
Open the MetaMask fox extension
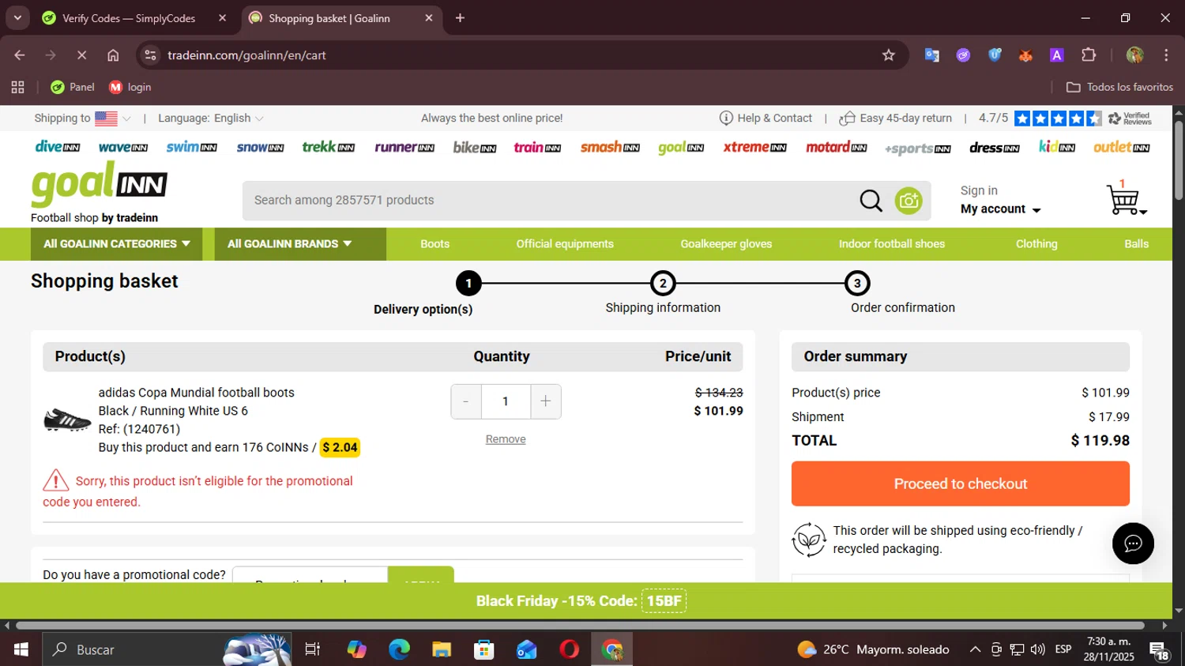[x=1025, y=55]
